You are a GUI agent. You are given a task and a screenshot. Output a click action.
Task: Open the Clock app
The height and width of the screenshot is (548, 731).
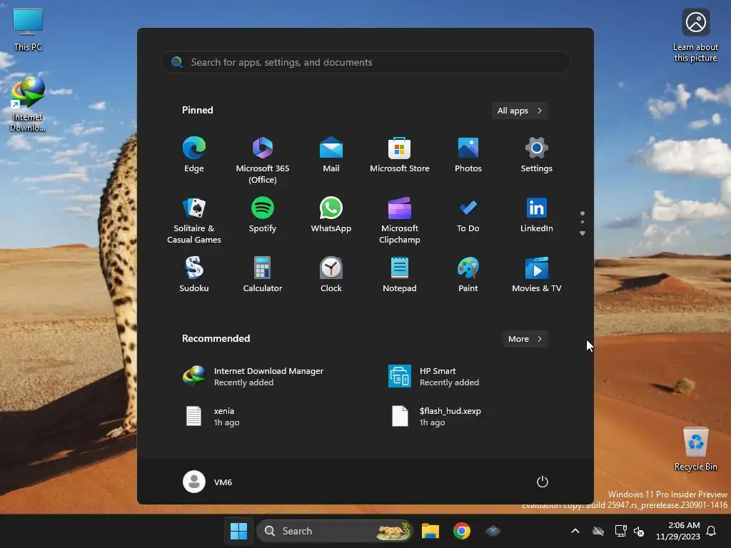click(x=331, y=275)
